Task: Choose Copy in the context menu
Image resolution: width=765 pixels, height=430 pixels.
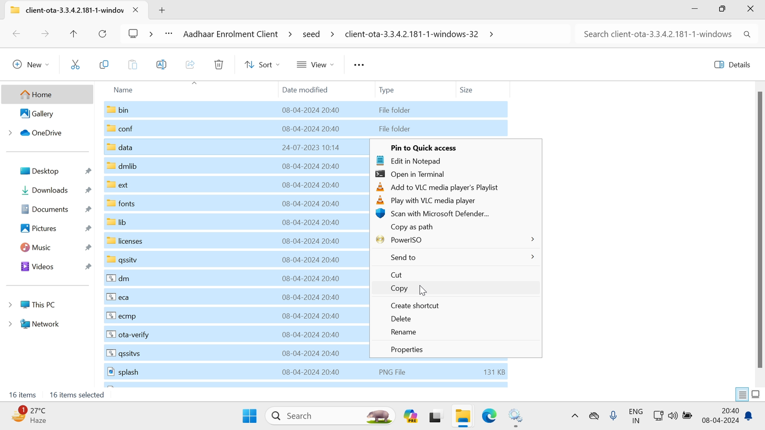Action: [456, 288]
